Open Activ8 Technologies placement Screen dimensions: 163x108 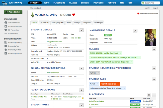pyautogui.click(x=96, y=101)
